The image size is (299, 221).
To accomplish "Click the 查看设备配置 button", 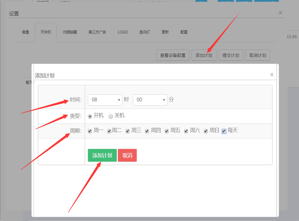I will pos(173,56).
